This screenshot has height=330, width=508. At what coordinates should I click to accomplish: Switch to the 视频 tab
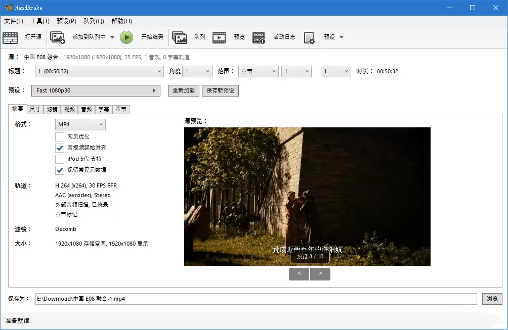click(x=69, y=109)
